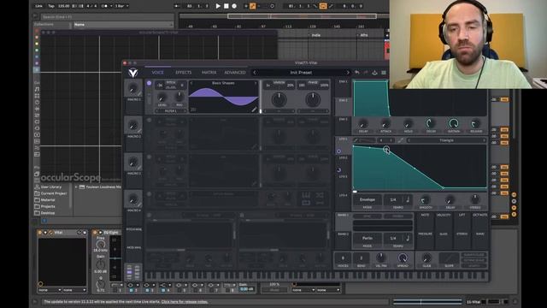Click the LFO 1 paint brush icon
The image size is (547, 308).
pos(356,140)
